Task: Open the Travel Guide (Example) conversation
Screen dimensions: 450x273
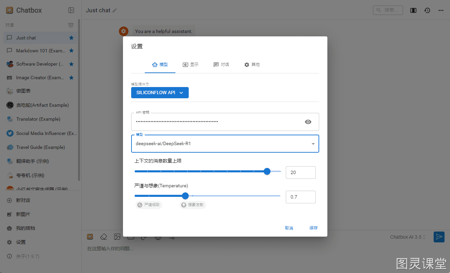Action: [x=41, y=147]
